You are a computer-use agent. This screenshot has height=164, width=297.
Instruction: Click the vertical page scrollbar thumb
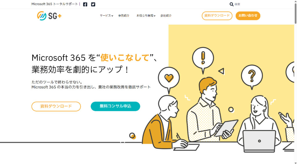click(x=296, y=13)
